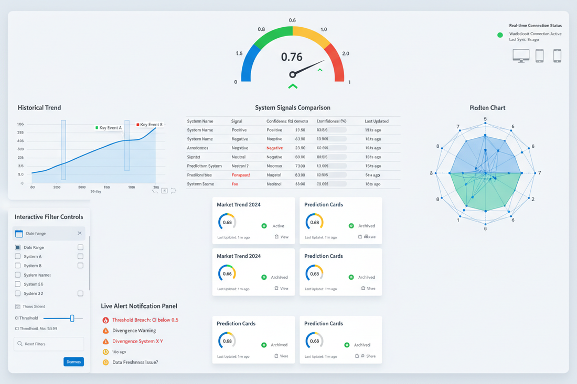The height and width of the screenshot is (384, 577).
Task: Click the large green chevron below the gauge
Action: tap(293, 87)
